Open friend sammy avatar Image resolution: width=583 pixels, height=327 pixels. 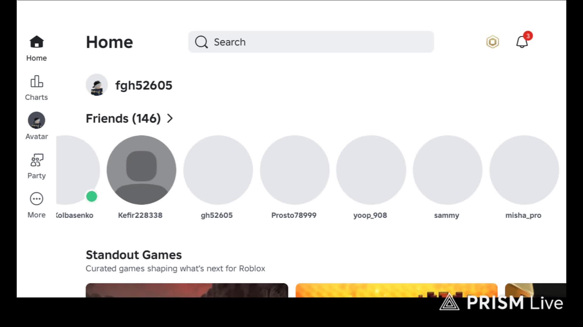click(x=447, y=170)
